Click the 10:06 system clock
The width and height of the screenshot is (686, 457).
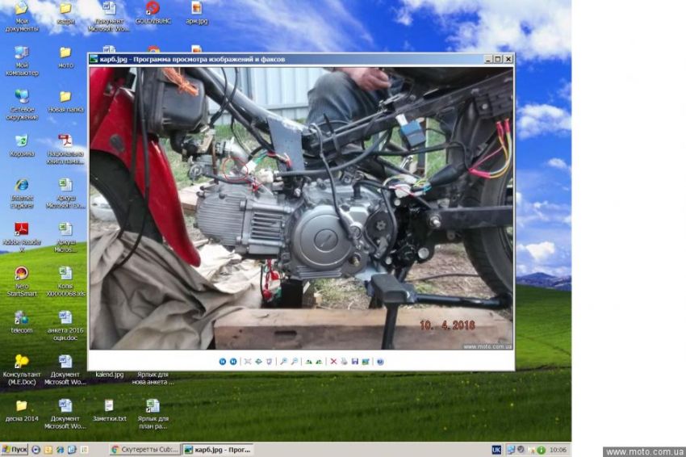tap(558, 450)
